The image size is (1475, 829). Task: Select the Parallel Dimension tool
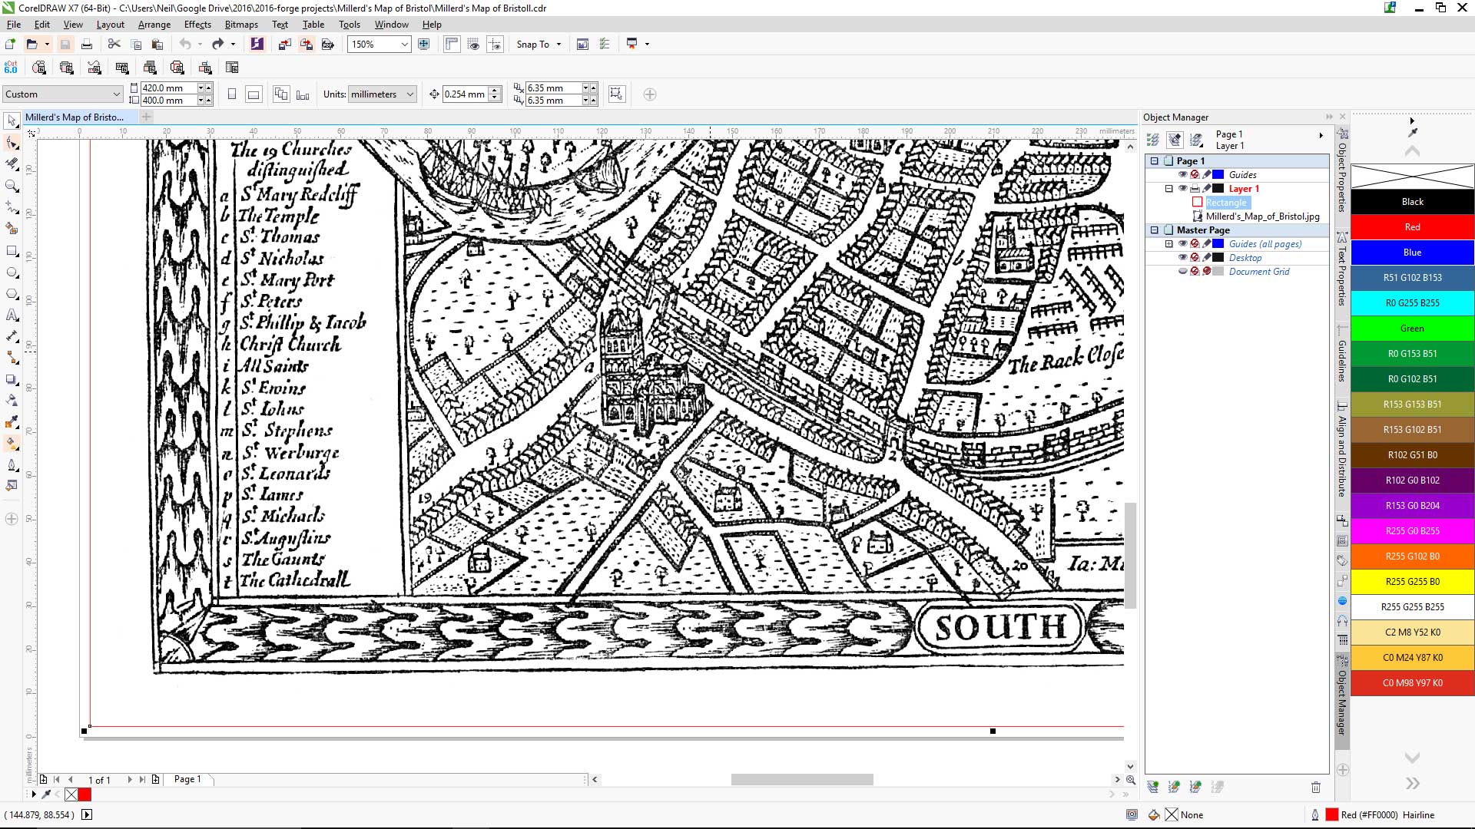pyautogui.click(x=12, y=337)
